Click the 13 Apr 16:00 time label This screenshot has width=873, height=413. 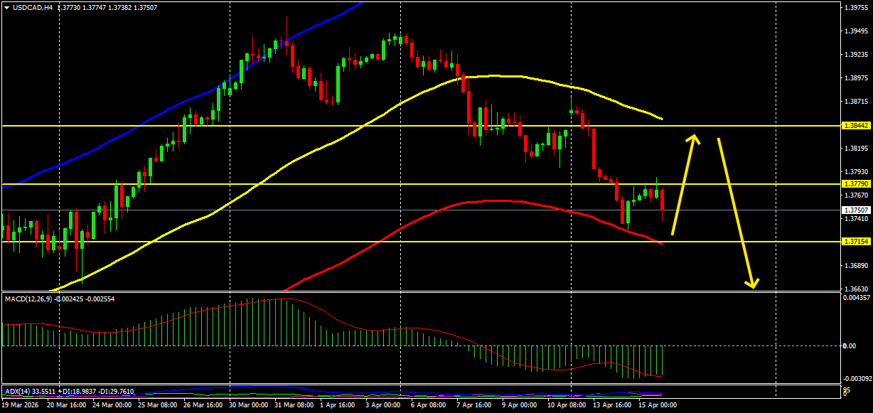pos(612,405)
